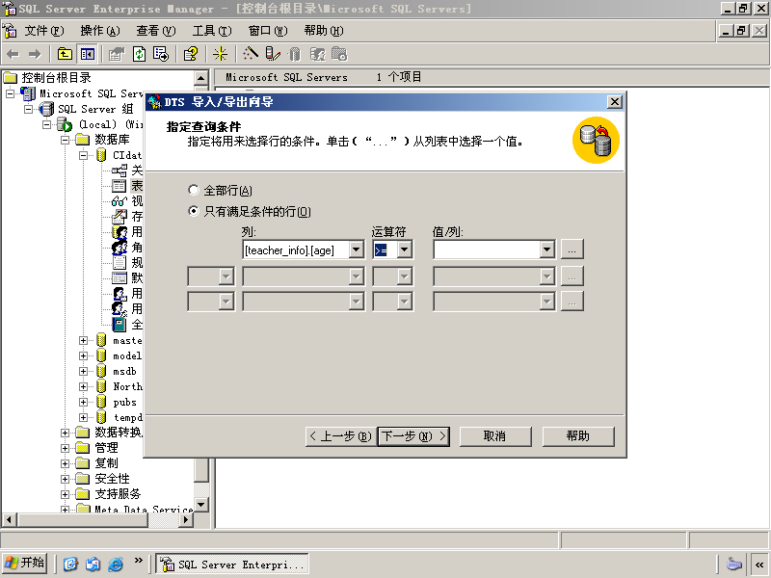Select the 规 rules icon in tree
This screenshot has width=771, height=578.
[x=120, y=262]
